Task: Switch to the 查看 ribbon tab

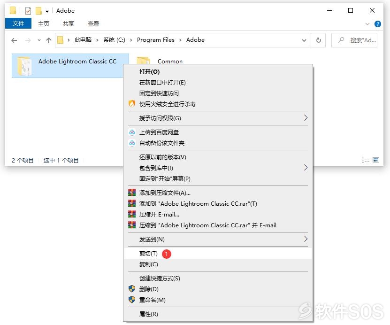Action: tap(93, 23)
